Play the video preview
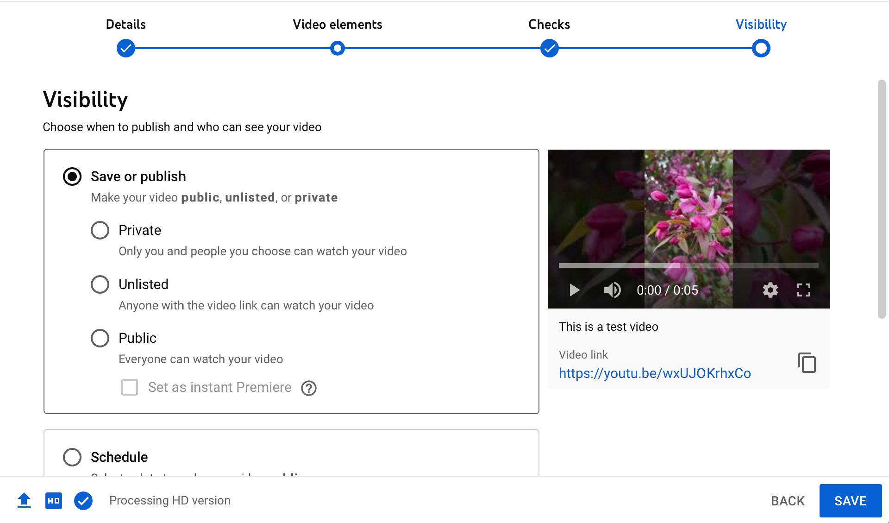889x523 pixels. (574, 290)
